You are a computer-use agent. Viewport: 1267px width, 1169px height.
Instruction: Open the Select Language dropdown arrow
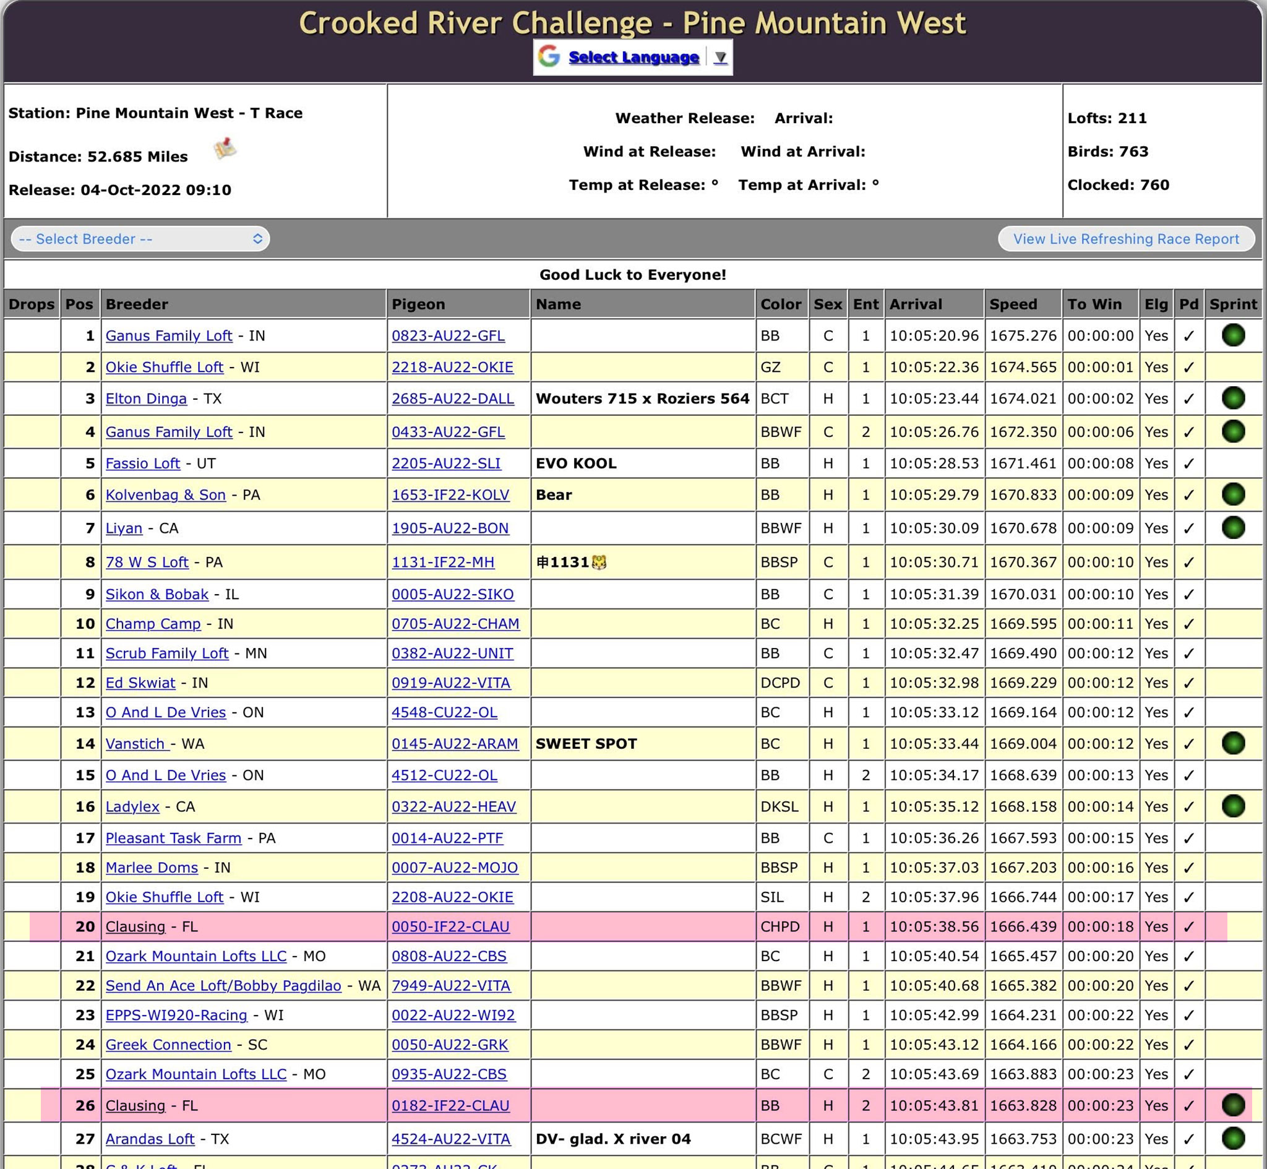coord(720,58)
